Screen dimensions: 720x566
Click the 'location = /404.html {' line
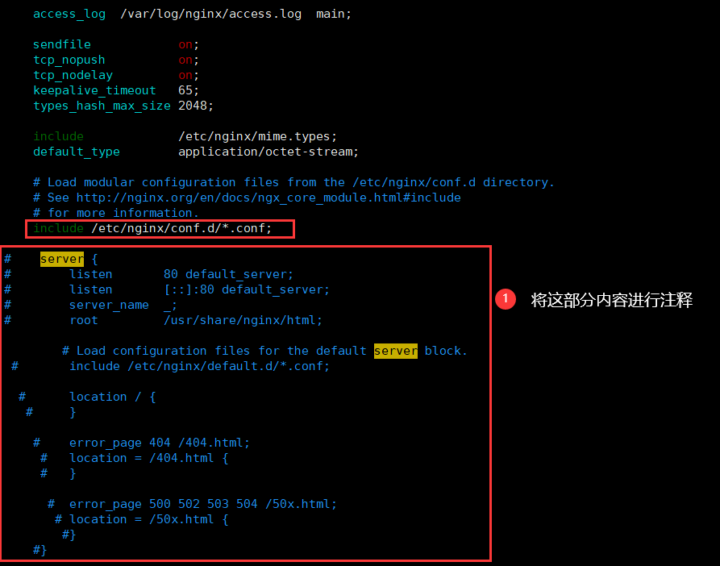coord(149,458)
